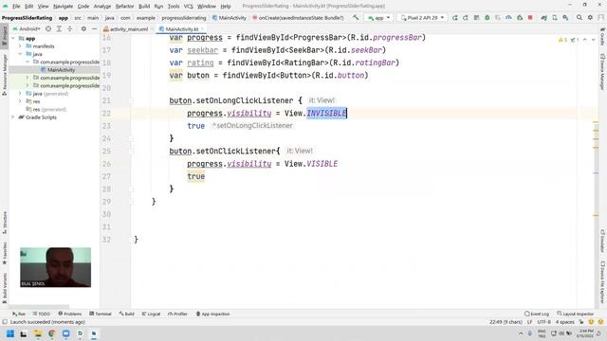Click the warnings count indicator in editor
Screen dimensions: 607x341
(x=562, y=40)
